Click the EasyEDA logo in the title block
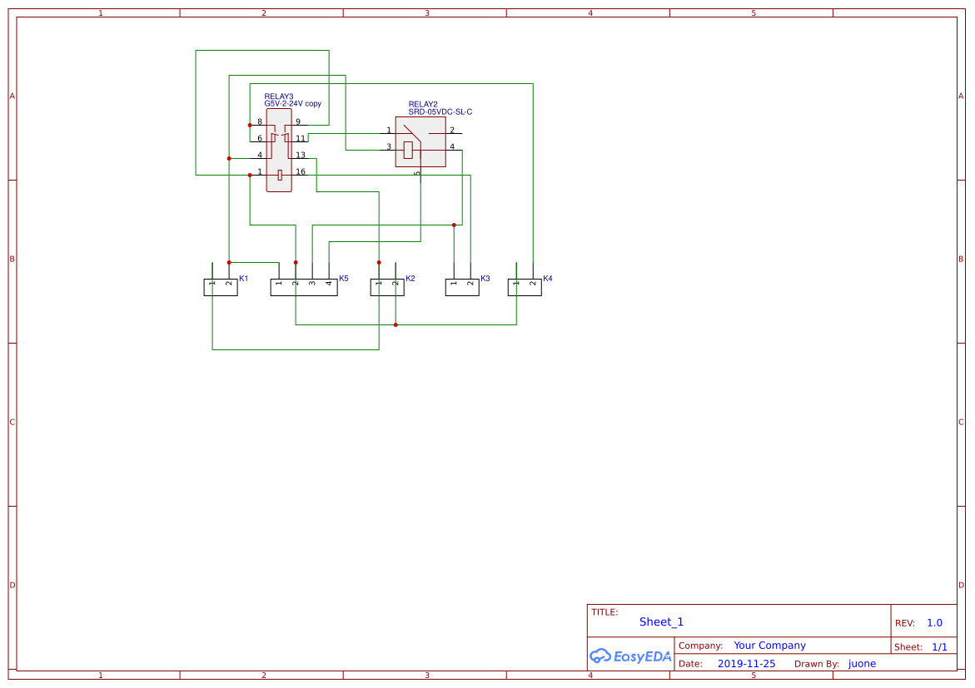 click(630, 656)
